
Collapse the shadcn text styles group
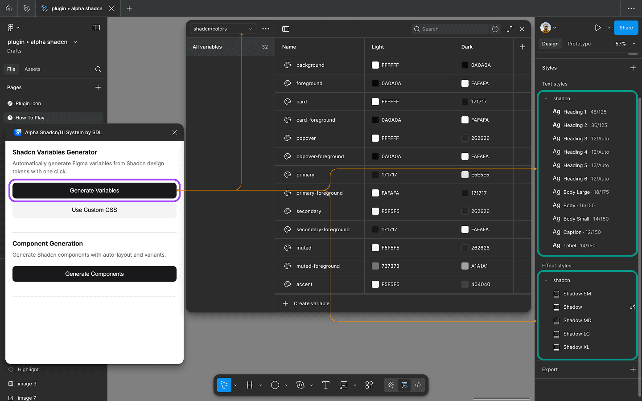tap(546, 98)
